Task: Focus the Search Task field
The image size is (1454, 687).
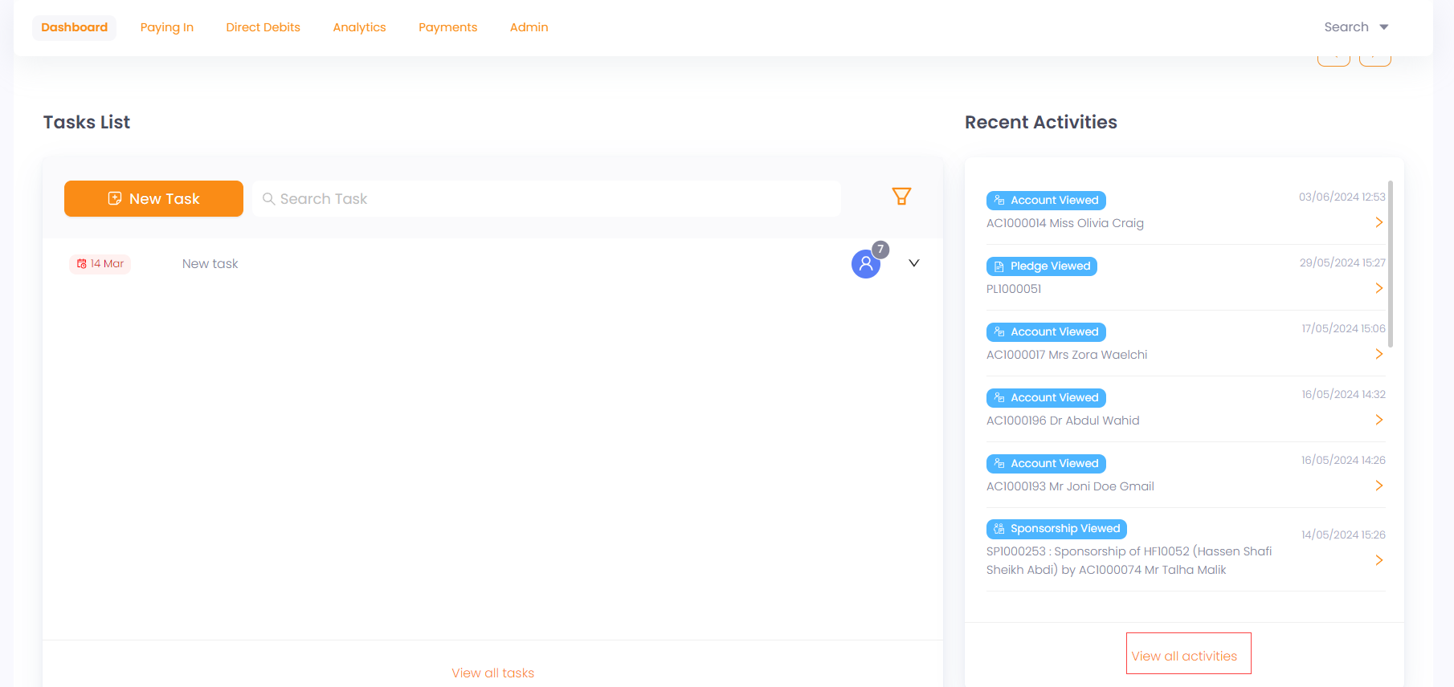Action: pos(546,198)
